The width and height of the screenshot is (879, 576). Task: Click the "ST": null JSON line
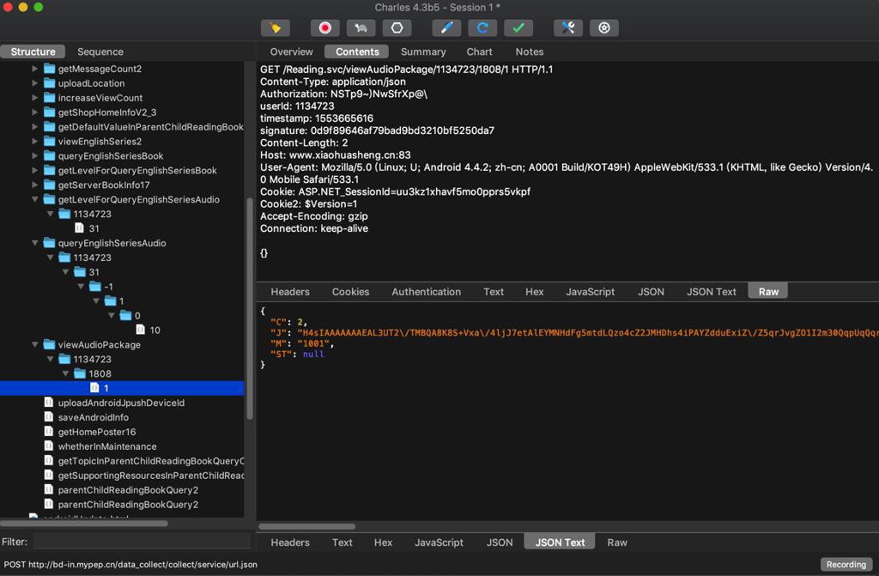pyautogui.click(x=297, y=354)
